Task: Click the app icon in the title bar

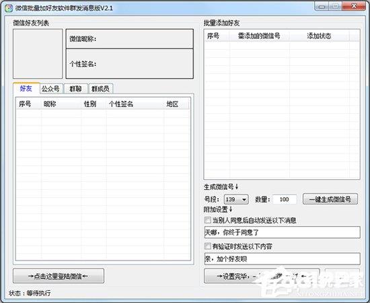Action: [9, 8]
